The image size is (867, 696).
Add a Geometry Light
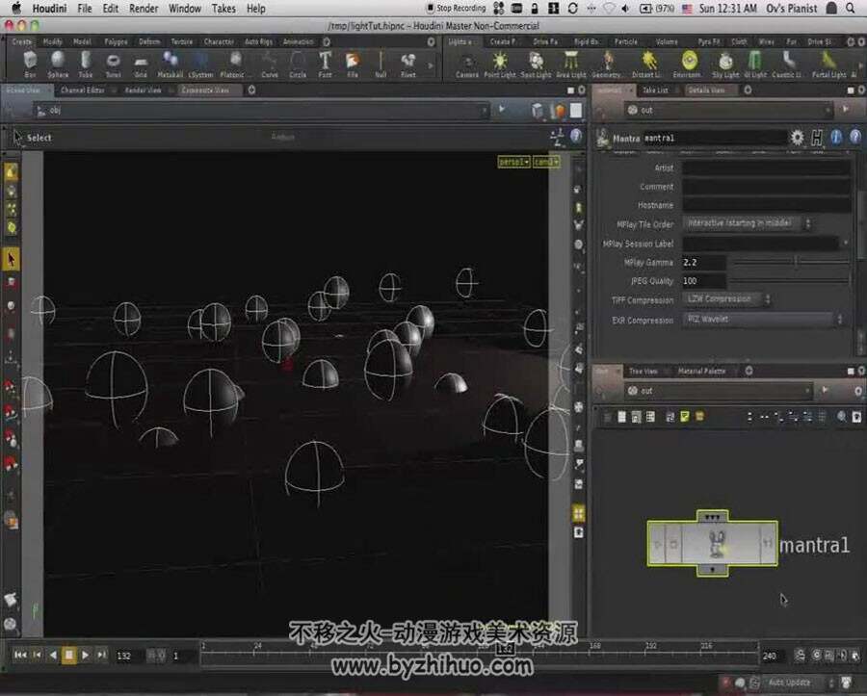607,65
